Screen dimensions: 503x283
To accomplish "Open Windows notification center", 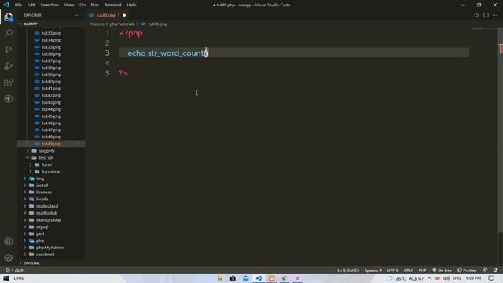I will [x=491, y=278].
